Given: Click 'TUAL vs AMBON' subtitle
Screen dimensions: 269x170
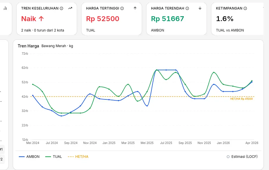Looking at the screenshot, I should point(230,30).
